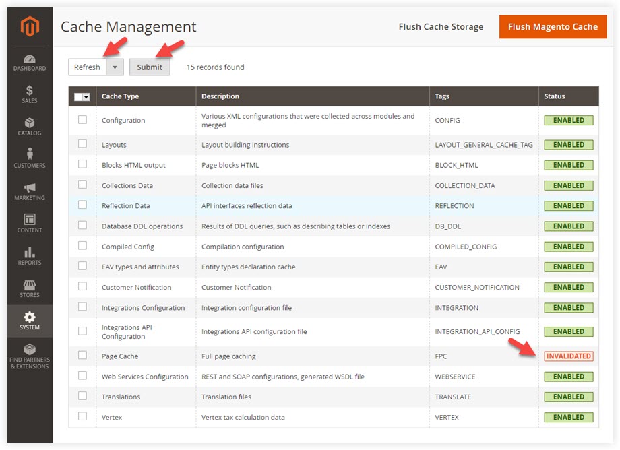Viewport: 620px width, 450px height.
Task: Click the Tags column header
Action: [x=442, y=96]
